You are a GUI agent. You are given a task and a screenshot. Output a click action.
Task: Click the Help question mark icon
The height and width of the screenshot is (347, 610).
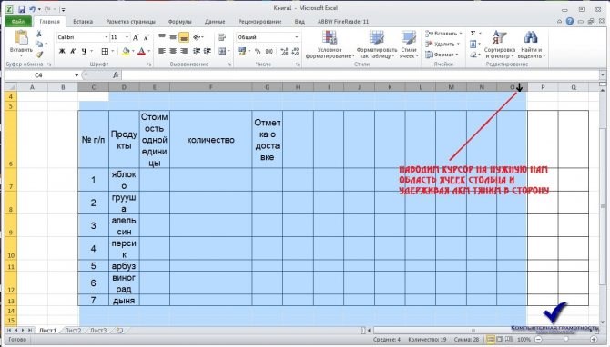[570, 22]
